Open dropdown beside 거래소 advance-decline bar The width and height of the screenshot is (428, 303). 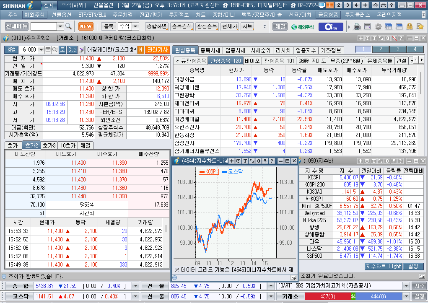point(407,296)
